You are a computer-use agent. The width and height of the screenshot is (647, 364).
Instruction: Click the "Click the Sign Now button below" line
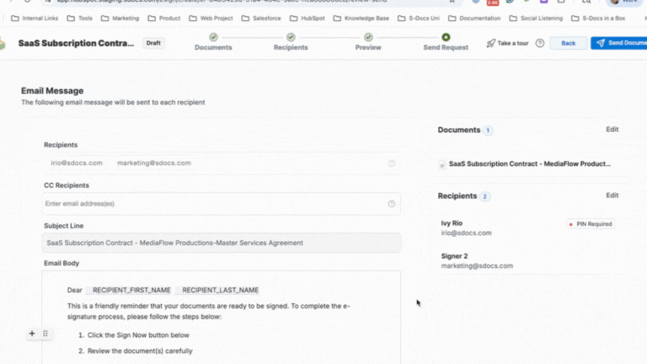coord(138,335)
